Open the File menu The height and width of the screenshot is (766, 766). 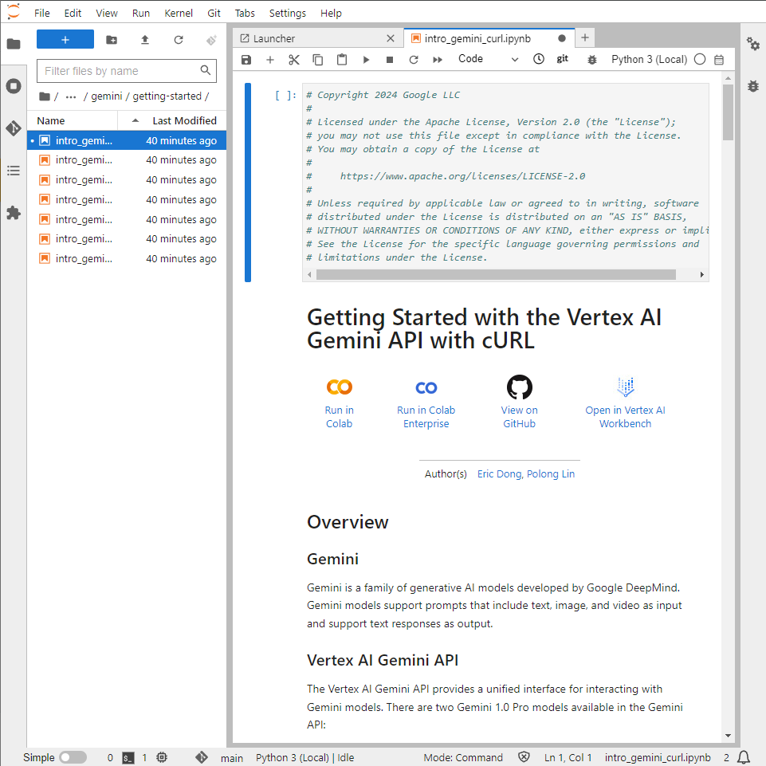point(42,14)
